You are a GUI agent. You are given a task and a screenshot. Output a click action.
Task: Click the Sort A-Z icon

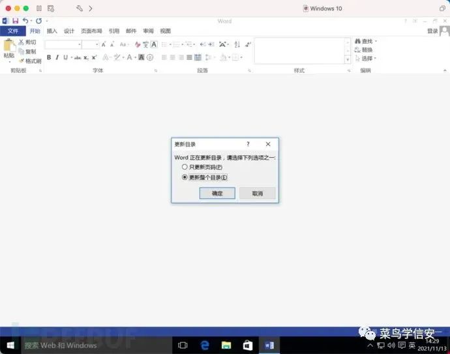237,44
